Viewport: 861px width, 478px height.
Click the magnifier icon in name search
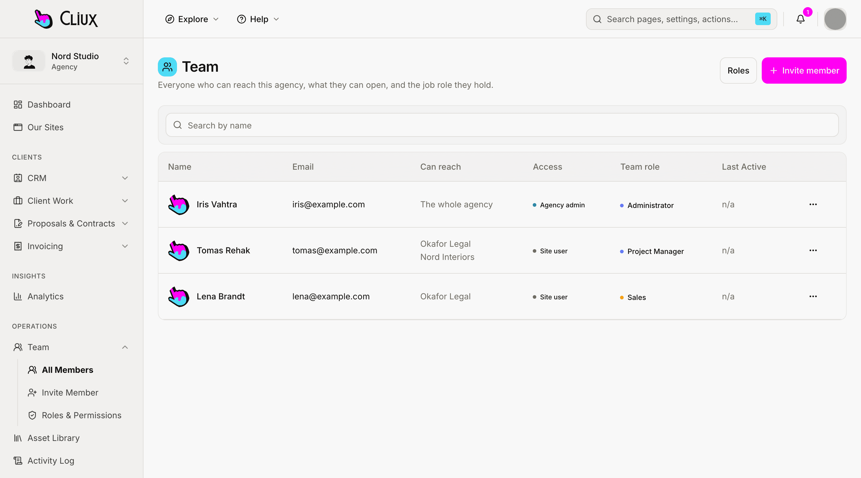point(178,125)
